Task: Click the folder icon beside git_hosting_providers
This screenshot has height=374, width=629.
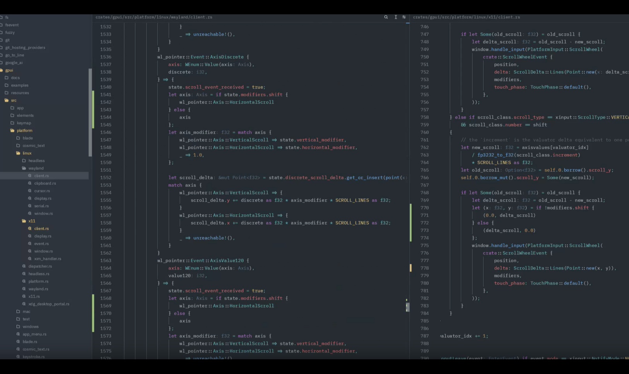Action: pyautogui.click(x=1, y=48)
